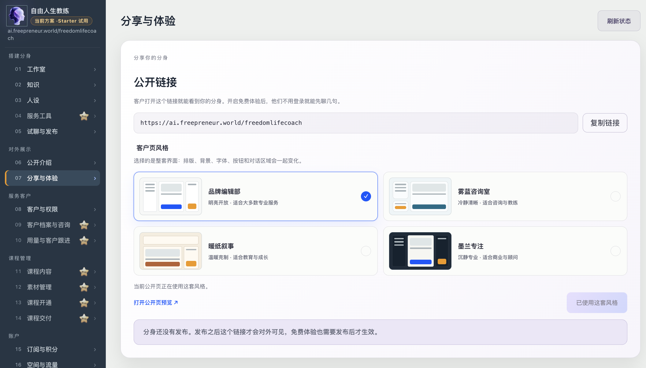The height and width of the screenshot is (368, 646).
Task: Select the 墨兰专注 style radio
Action: click(615, 251)
